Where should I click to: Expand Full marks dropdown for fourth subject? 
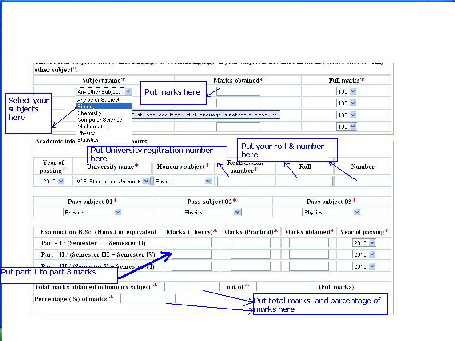point(347,127)
